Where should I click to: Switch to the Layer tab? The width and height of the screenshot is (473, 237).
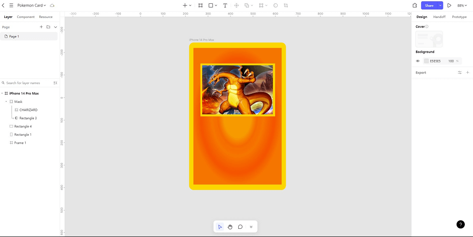click(8, 17)
